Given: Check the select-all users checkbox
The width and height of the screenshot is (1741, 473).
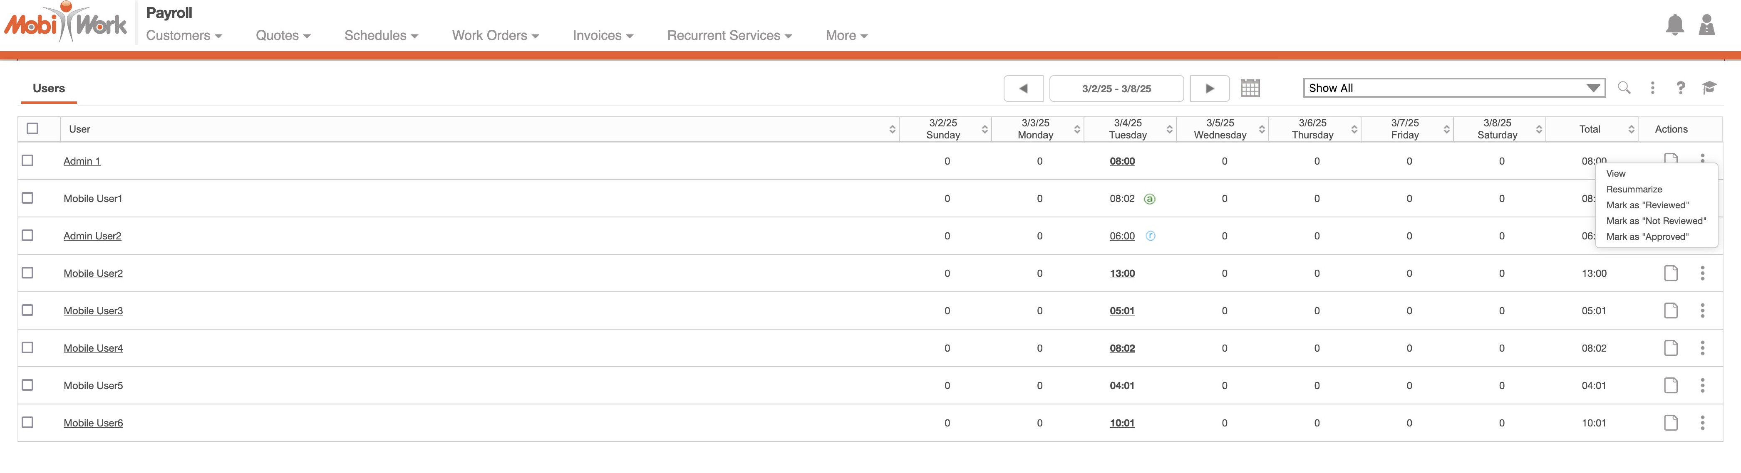Looking at the screenshot, I should [x=32, y=128].
